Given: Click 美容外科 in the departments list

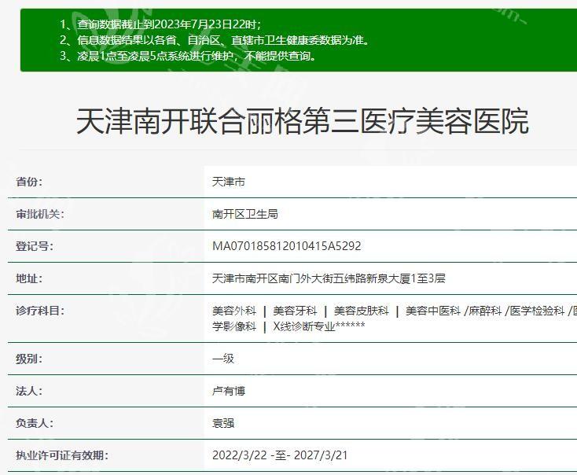Looking at the screenshot, I should 234,311.
